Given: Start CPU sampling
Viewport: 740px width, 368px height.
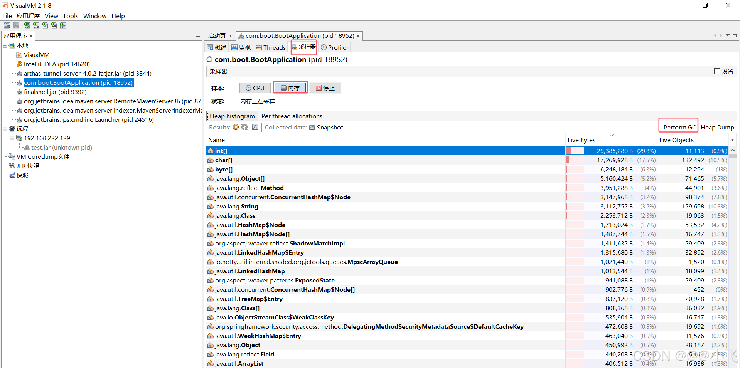Looking at the screenshot, I should pyautogui.click(x=255, y=88).
